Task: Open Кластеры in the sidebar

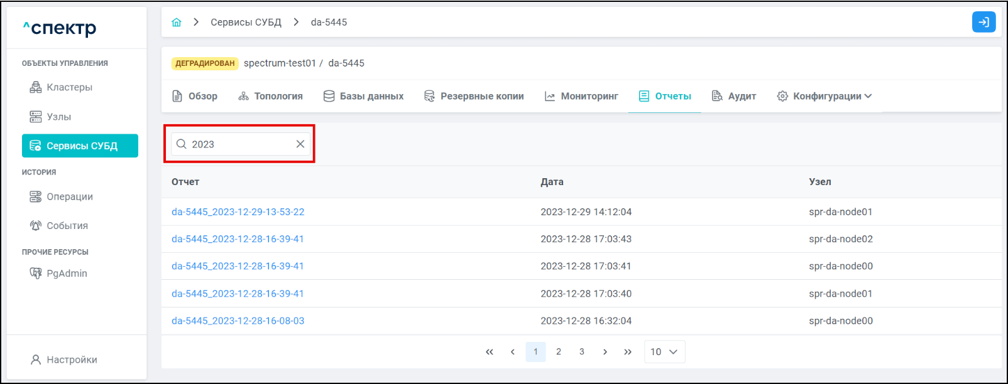Action: [x=69, y=87]
